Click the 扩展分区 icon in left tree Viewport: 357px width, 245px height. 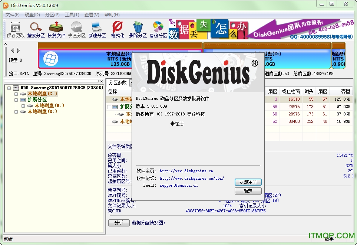click(x=23, y=100)
